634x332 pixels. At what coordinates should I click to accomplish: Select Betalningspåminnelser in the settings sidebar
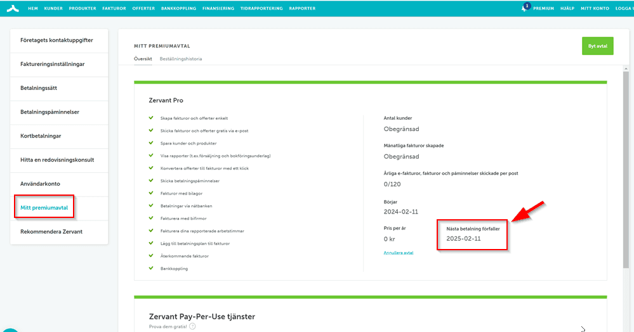click(x=50, y=112)
